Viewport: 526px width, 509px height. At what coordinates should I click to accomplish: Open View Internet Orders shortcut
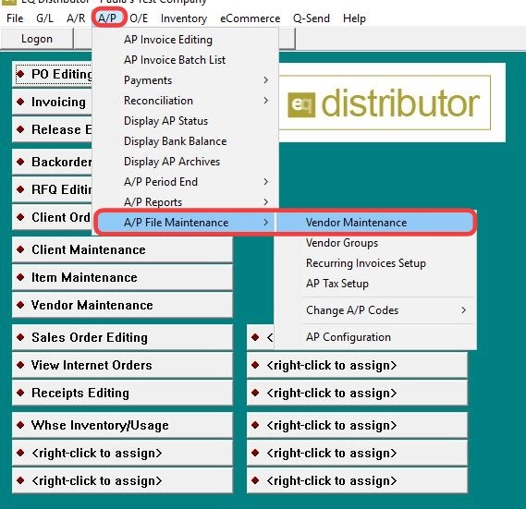coord(122,365)
